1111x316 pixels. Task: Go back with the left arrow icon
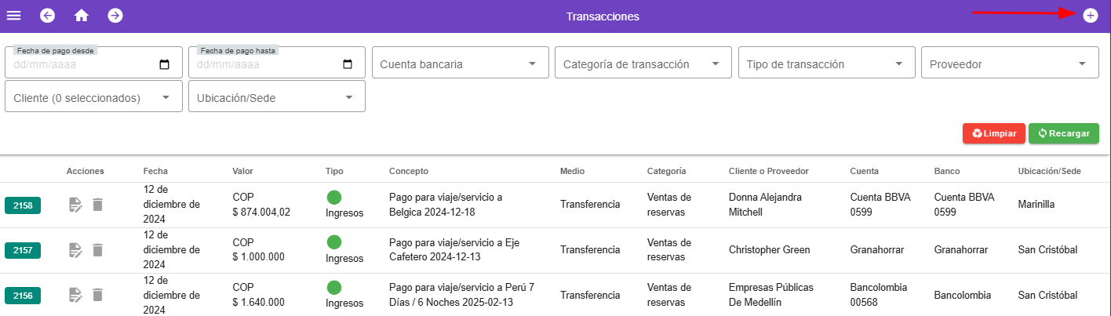tap(48, 16)
